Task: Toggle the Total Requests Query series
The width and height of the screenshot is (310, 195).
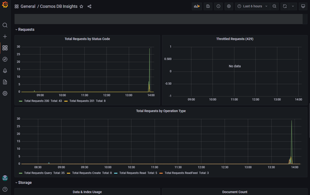Action: click(38, 173)
